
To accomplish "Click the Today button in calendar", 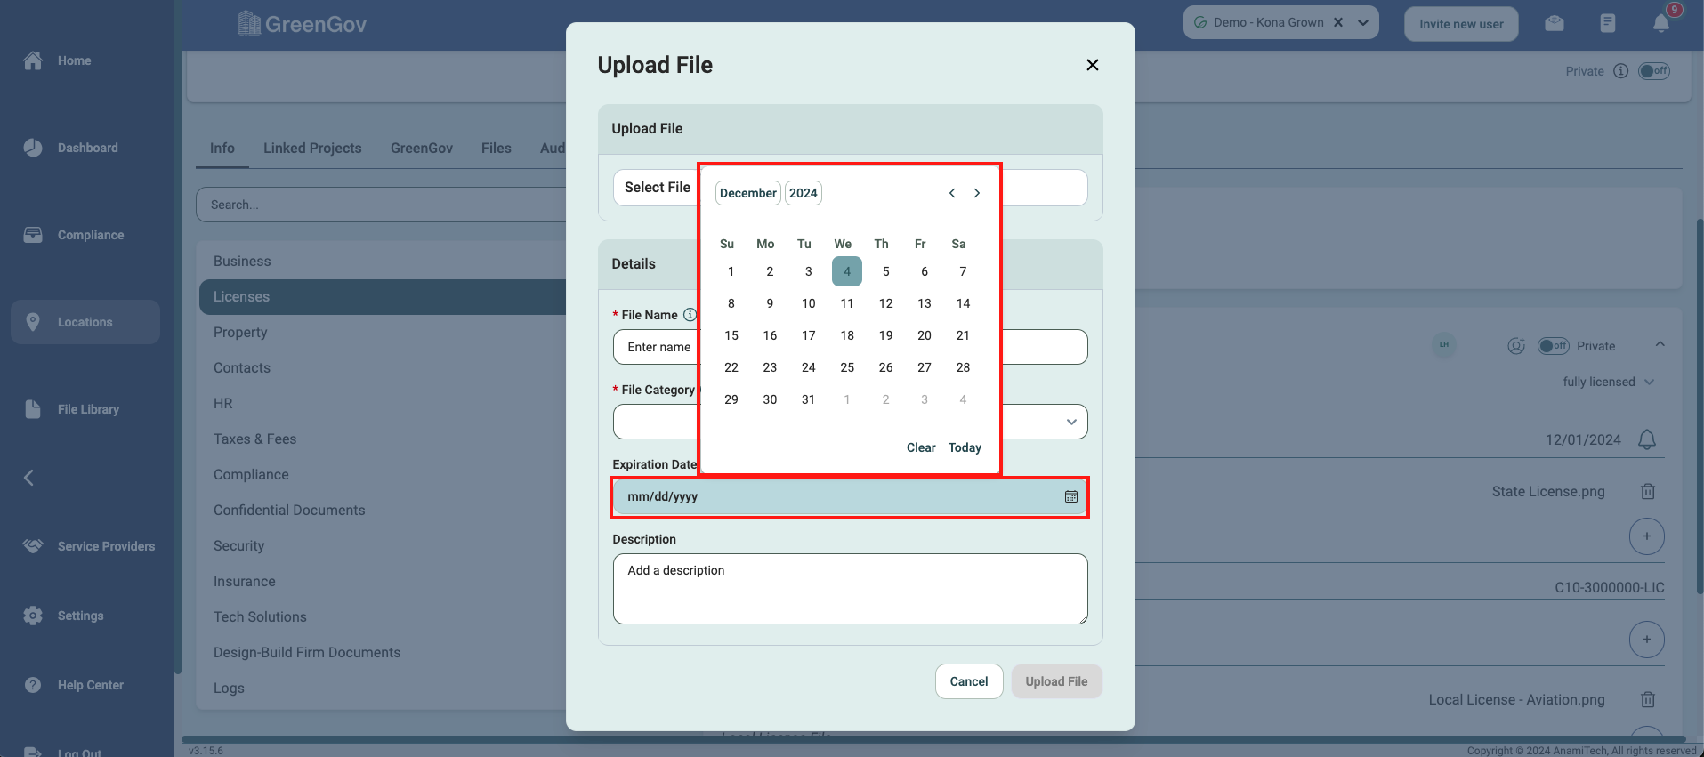I will click(x=965, y=447).
